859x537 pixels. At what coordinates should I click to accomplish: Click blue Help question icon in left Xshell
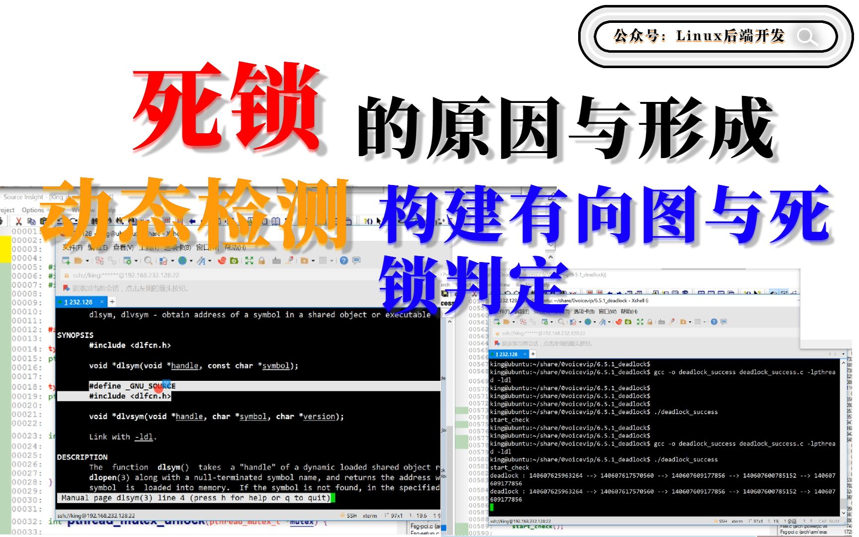coord(344,261)
